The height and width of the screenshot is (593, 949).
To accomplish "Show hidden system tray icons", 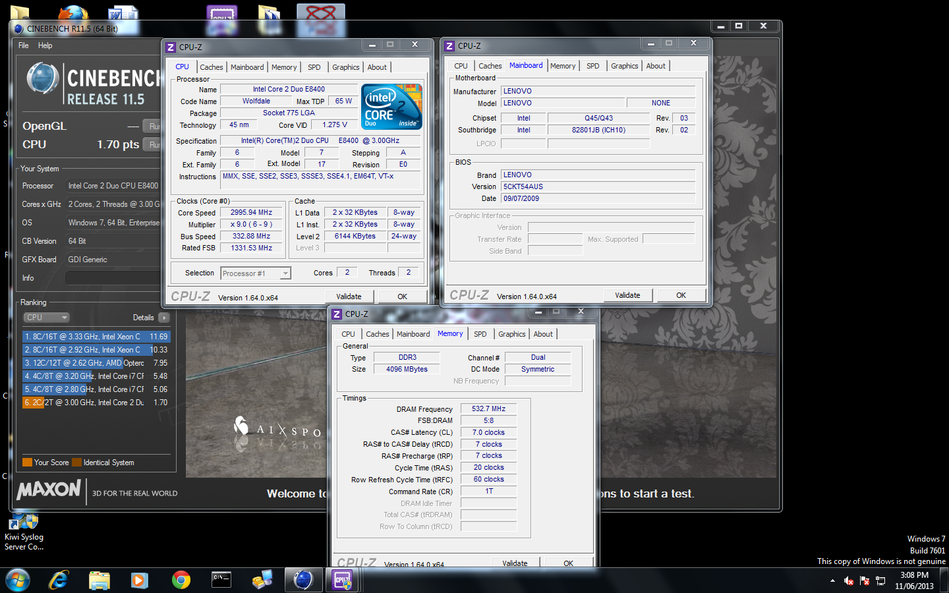I will point(832,580).
